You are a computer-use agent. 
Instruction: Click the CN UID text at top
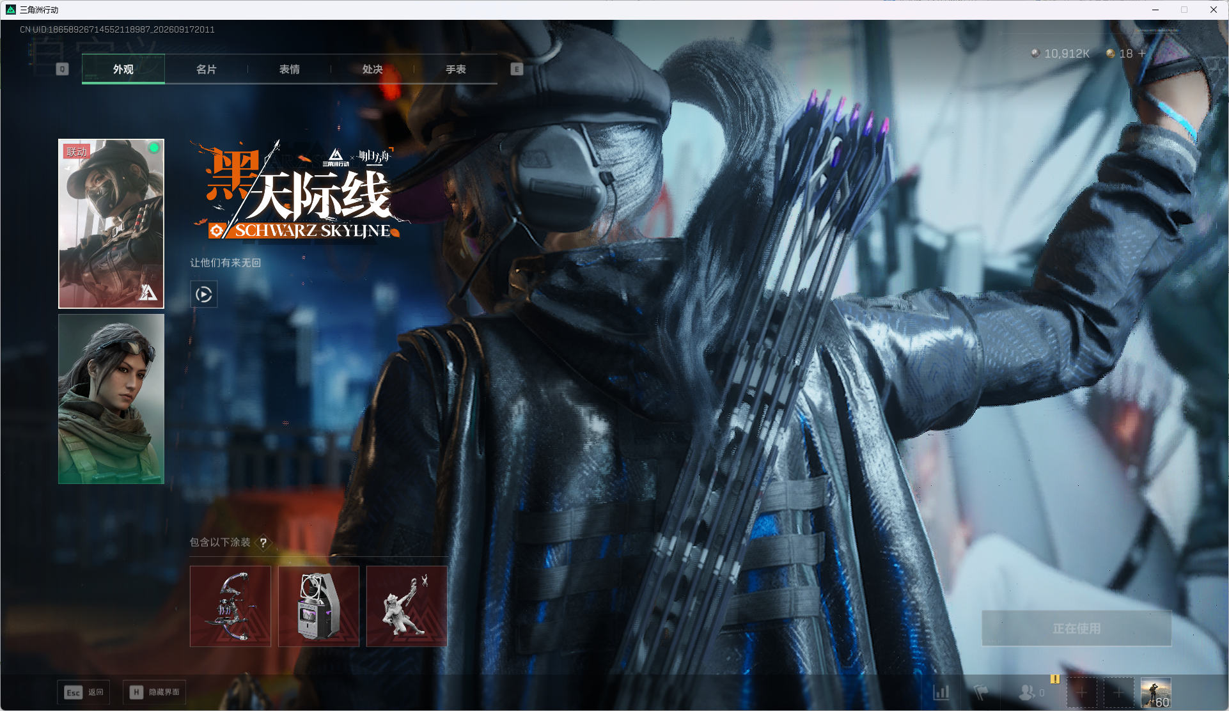[117, 29]
